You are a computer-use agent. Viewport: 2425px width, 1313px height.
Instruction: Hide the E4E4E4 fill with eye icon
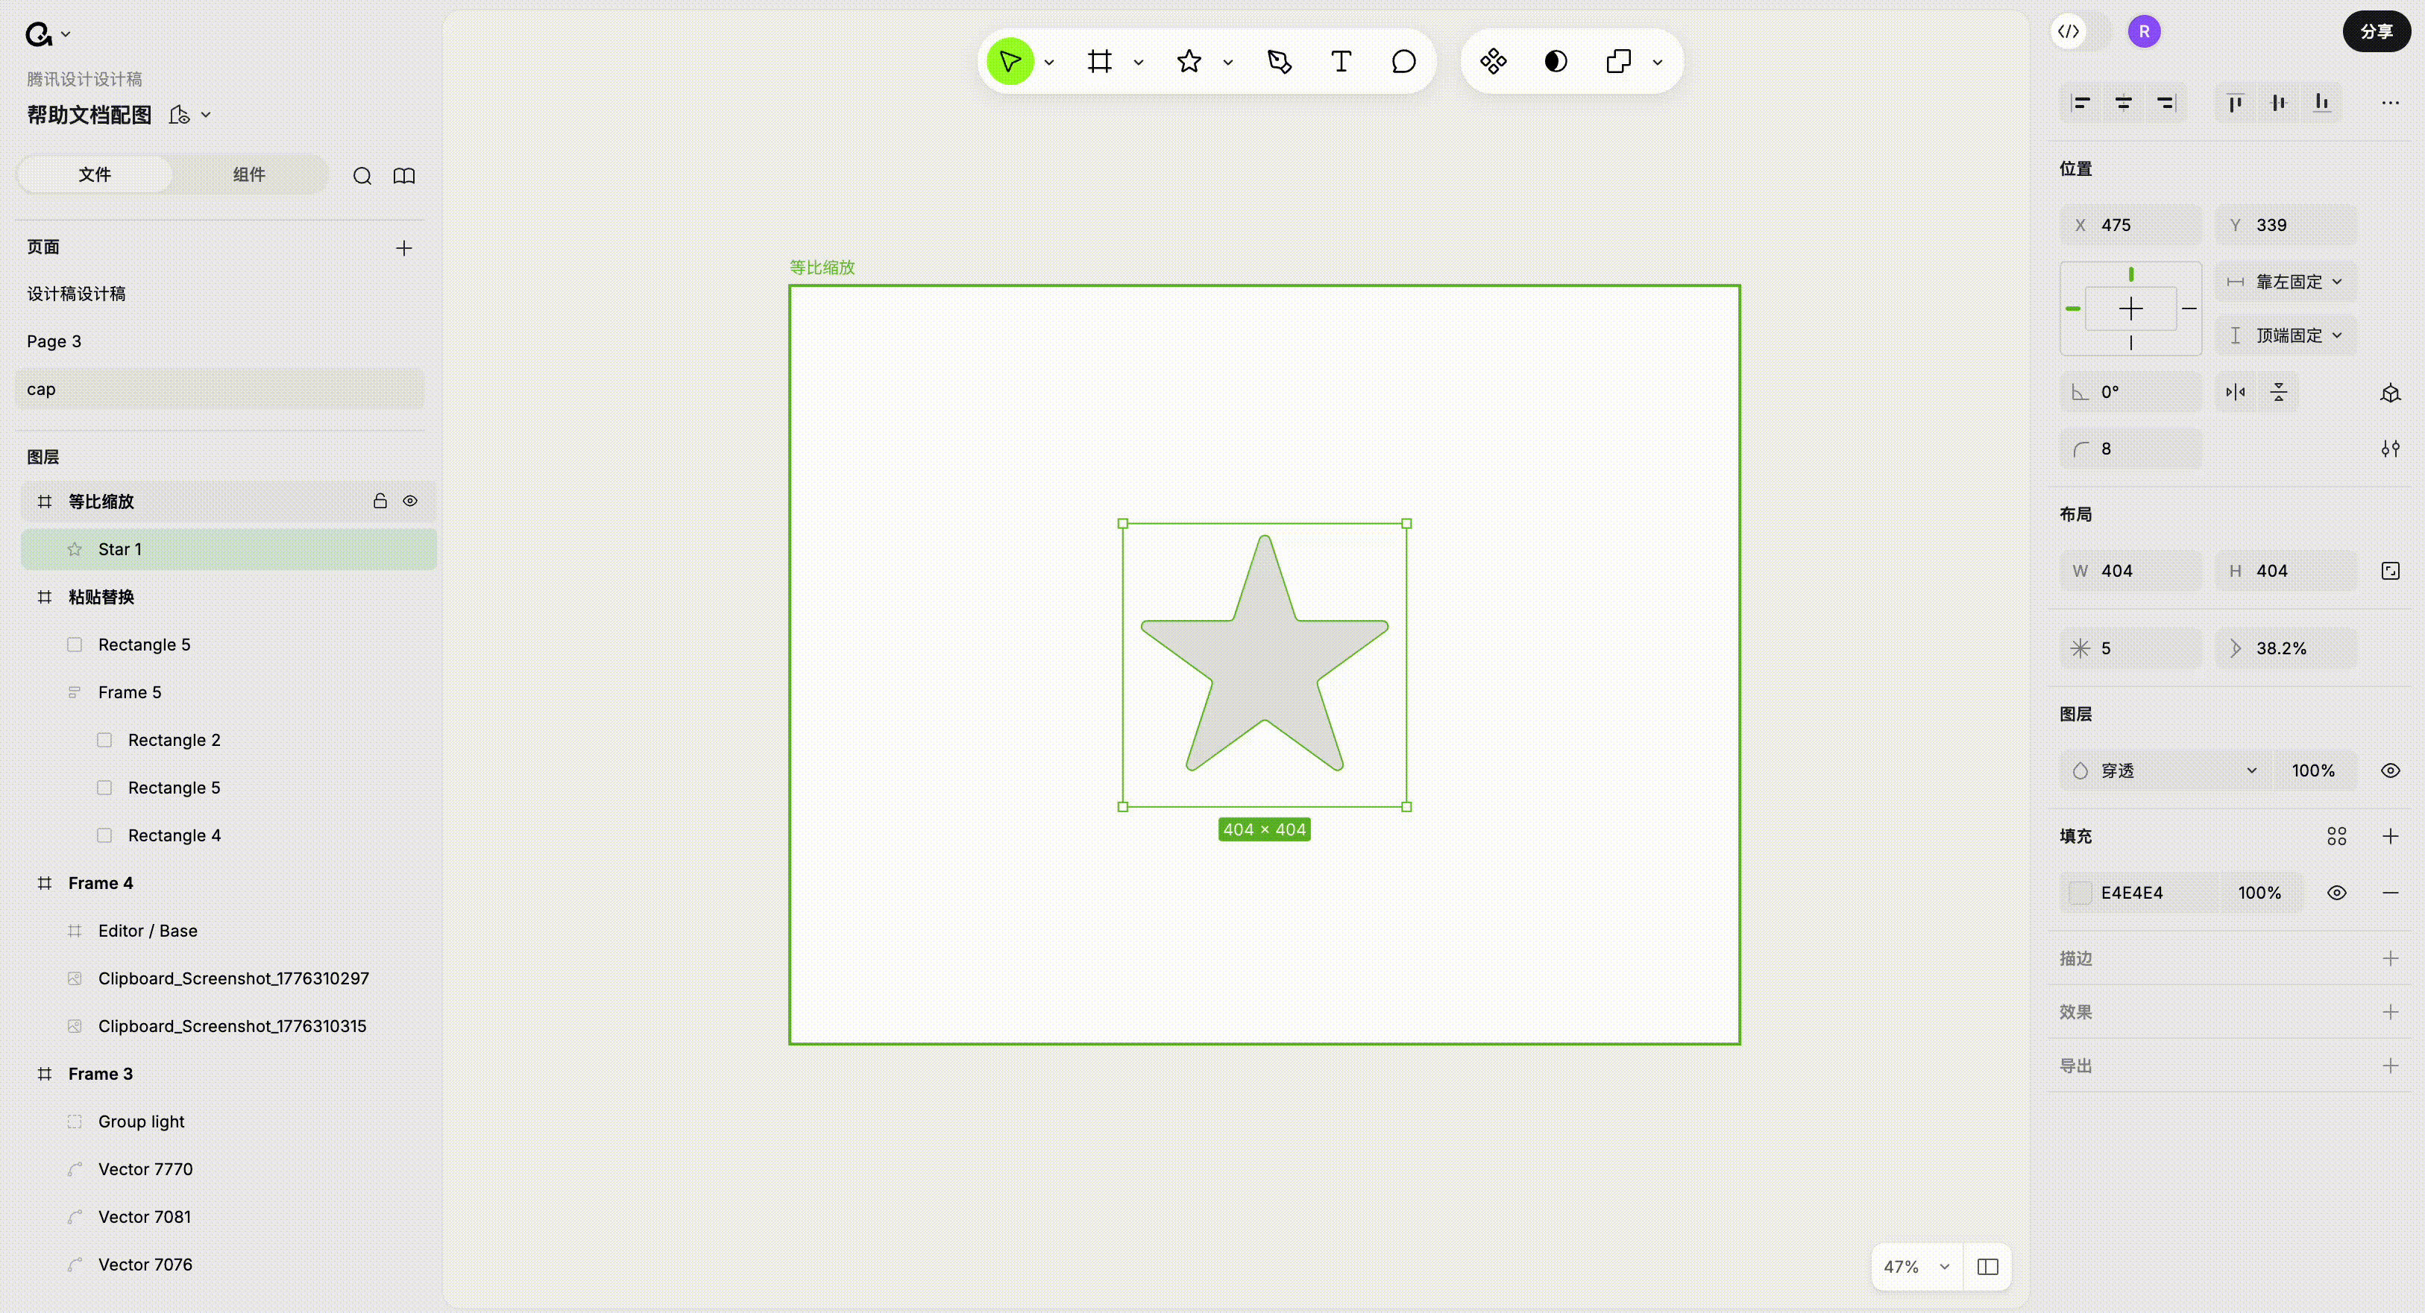[2336, 893]
